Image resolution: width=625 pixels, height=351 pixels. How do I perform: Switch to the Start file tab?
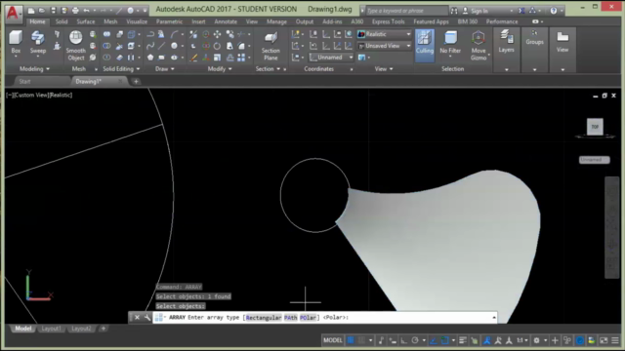click(24, 81)
